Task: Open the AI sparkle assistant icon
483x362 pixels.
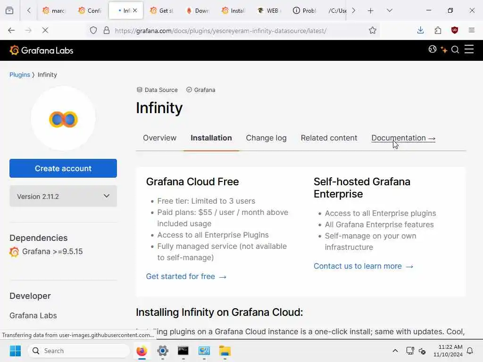Action: point(444,49)
